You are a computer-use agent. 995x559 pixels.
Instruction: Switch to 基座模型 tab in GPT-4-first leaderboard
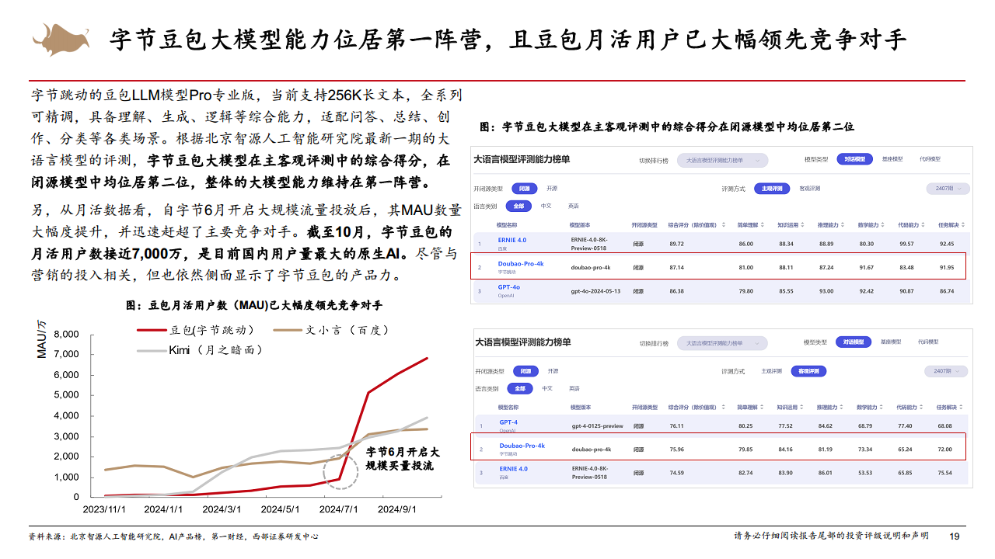(891, 342)
